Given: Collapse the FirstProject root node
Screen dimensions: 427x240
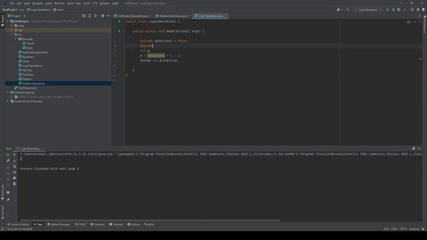Looking at the screenshot, I should [8, 21].
